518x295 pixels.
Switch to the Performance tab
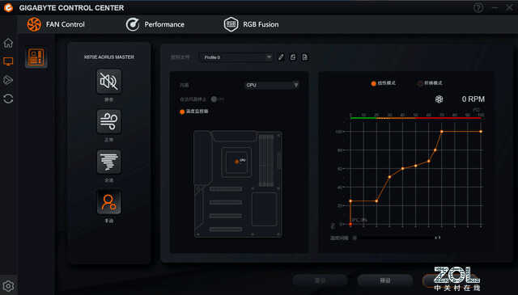point(155,24)
